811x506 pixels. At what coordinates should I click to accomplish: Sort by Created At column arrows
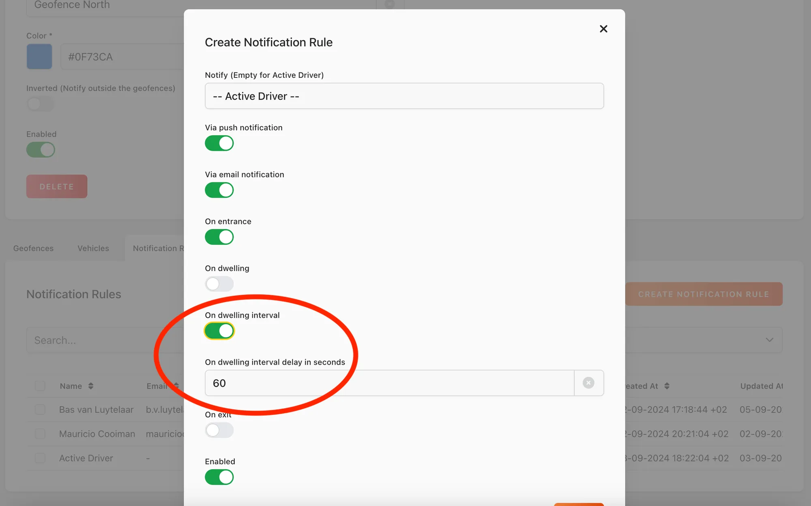coord(667,386)
